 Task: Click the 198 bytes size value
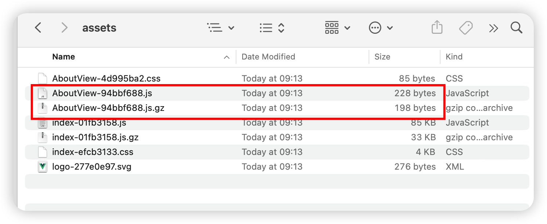415,108
